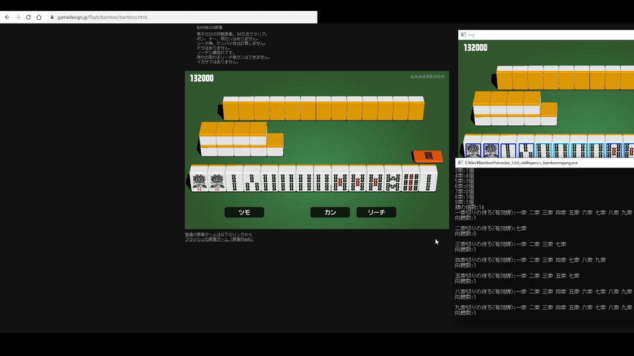Go back using the browser back arrow
This screenshot has width=634, height=356.
[x=7, y=17]
